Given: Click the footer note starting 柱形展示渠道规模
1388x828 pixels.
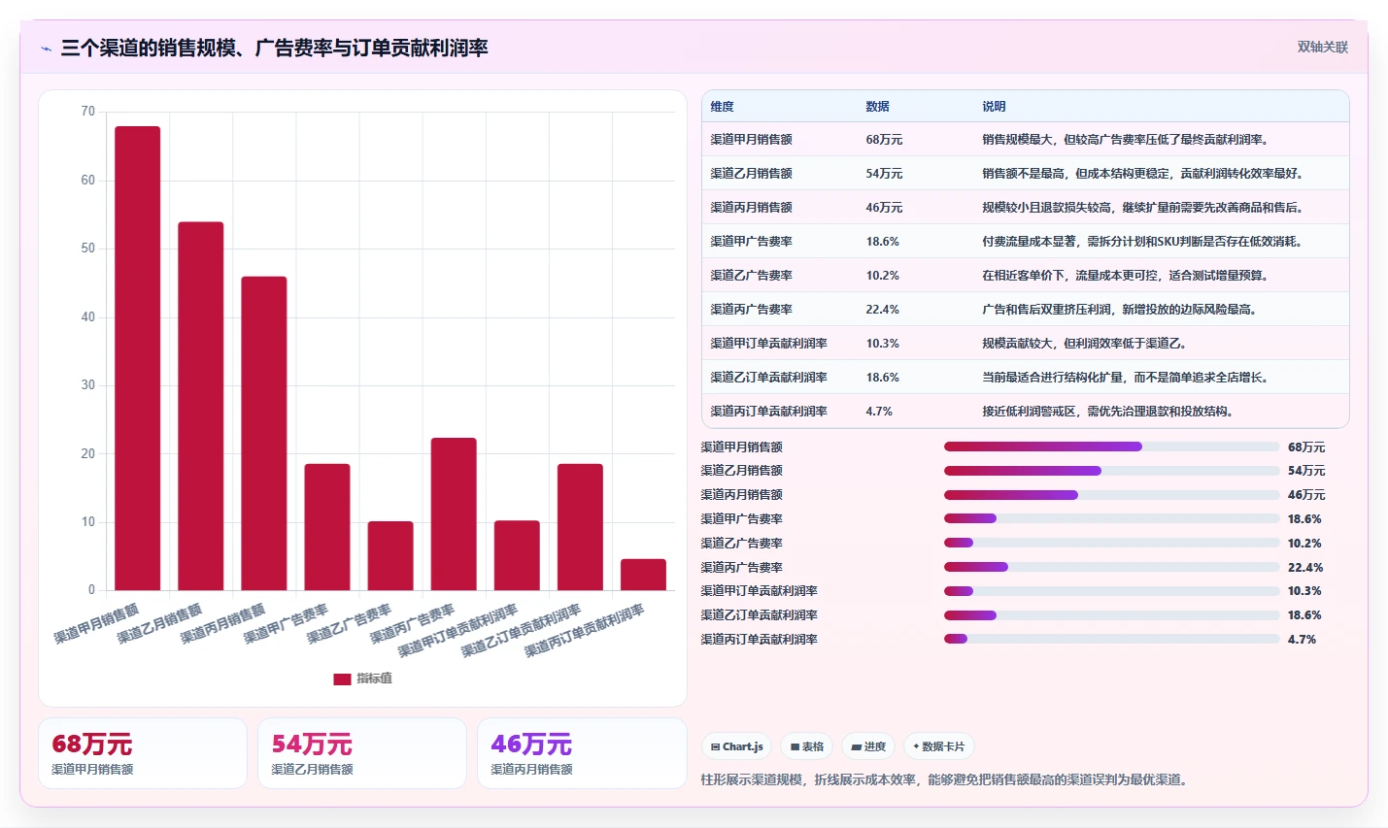Looking at the screenshot, I should coord(946,779).
